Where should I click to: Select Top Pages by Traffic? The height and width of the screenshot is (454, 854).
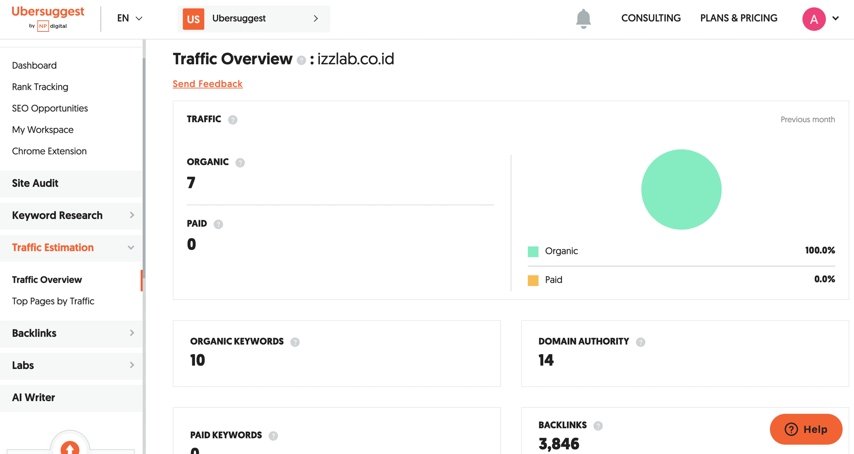click(x=53, y=301)
